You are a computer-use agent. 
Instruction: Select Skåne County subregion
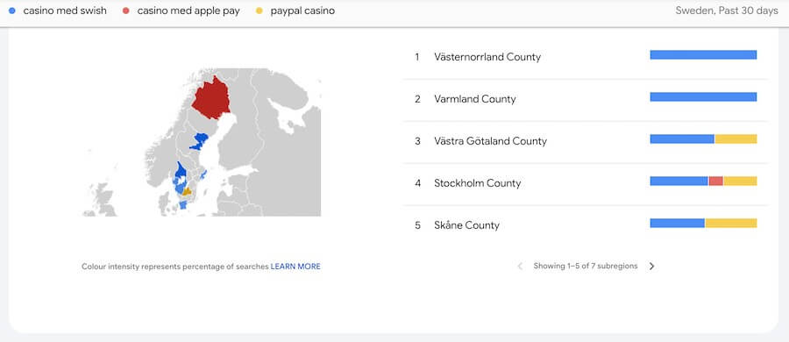click(586, 225)
